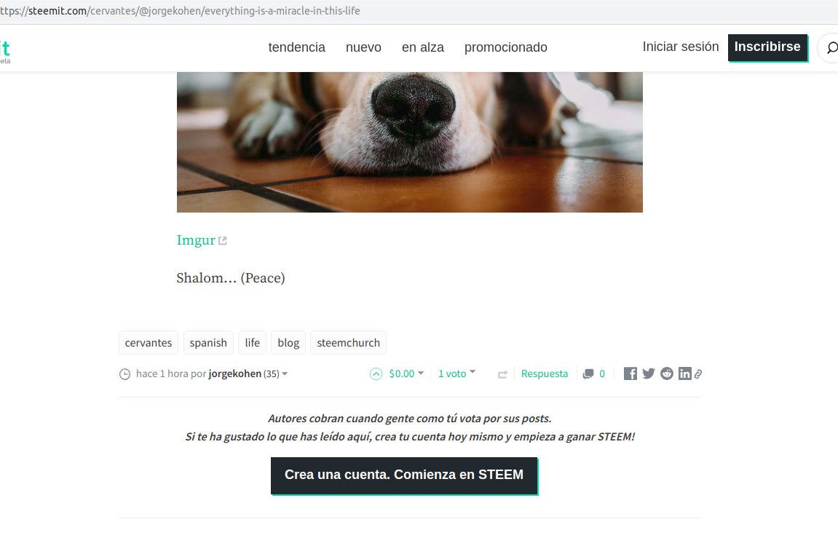Click the Inscribirse button

click(x=767, y=47)
